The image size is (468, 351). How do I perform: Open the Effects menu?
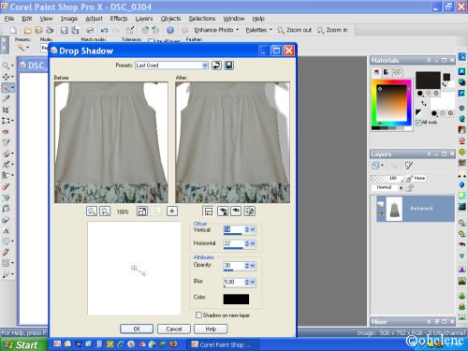click(x=119, y=19)
